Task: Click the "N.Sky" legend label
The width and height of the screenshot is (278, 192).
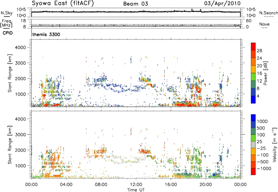Action: (7, 13)
